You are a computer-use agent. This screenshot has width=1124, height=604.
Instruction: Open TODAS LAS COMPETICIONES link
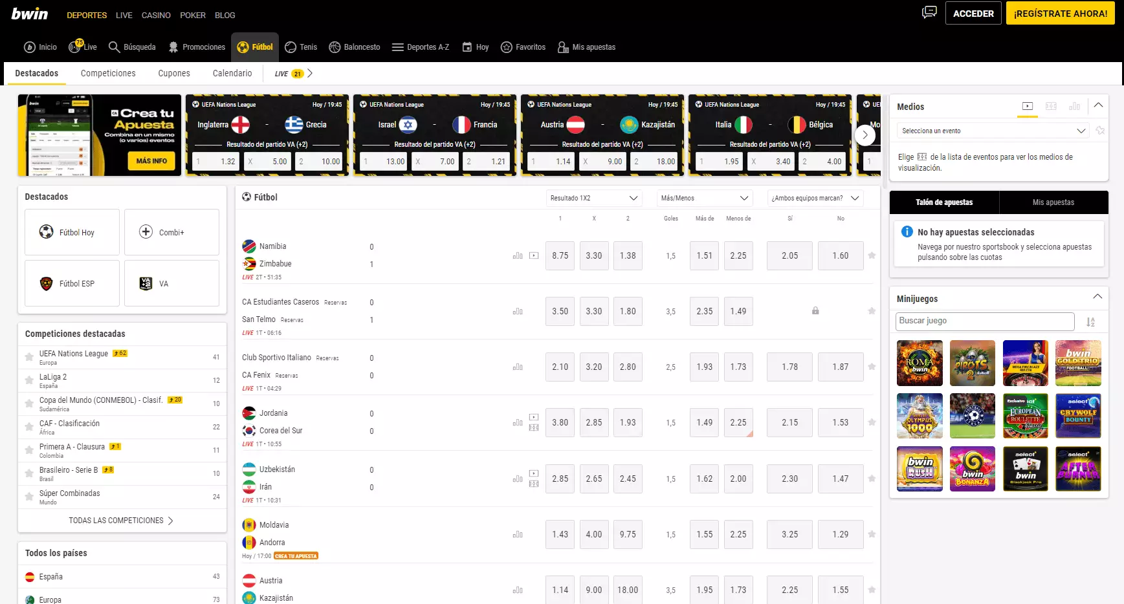tap(121, 521)
